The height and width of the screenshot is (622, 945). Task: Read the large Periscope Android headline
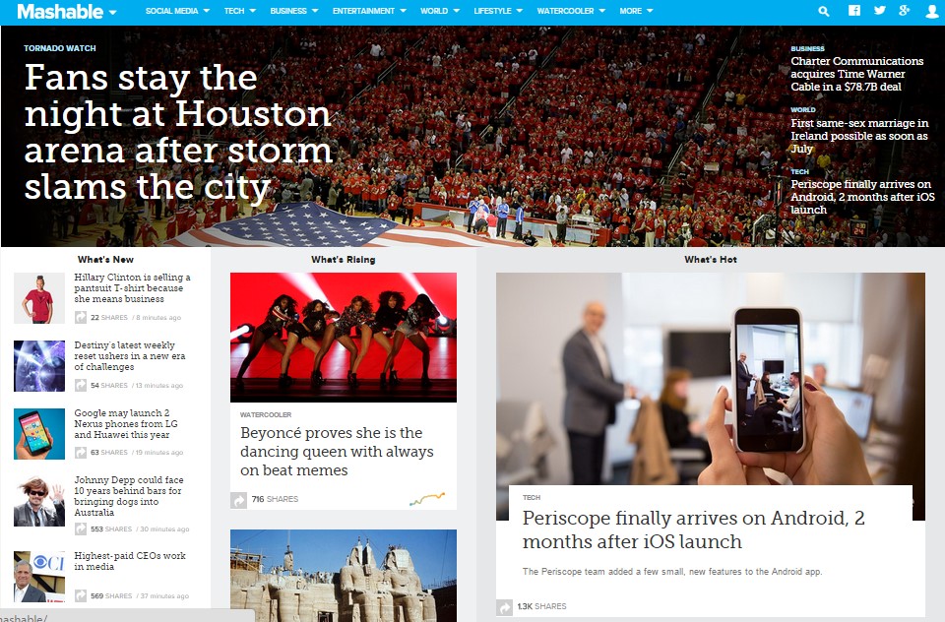(x=693, y=529)
